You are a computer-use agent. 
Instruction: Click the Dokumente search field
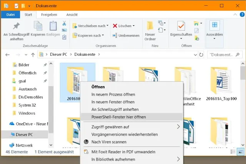click(x=224, y=55)
